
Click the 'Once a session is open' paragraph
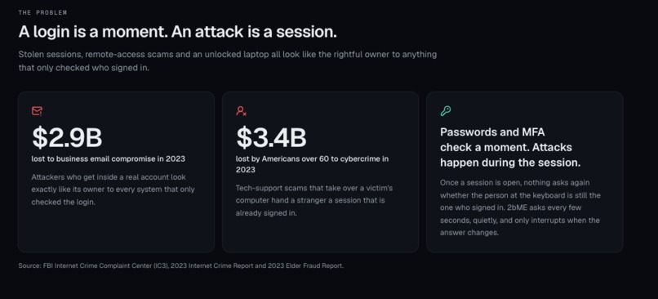(520, 208)
